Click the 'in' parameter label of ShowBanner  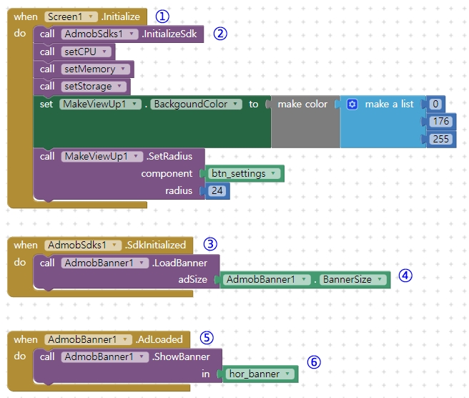pos(205,374)
